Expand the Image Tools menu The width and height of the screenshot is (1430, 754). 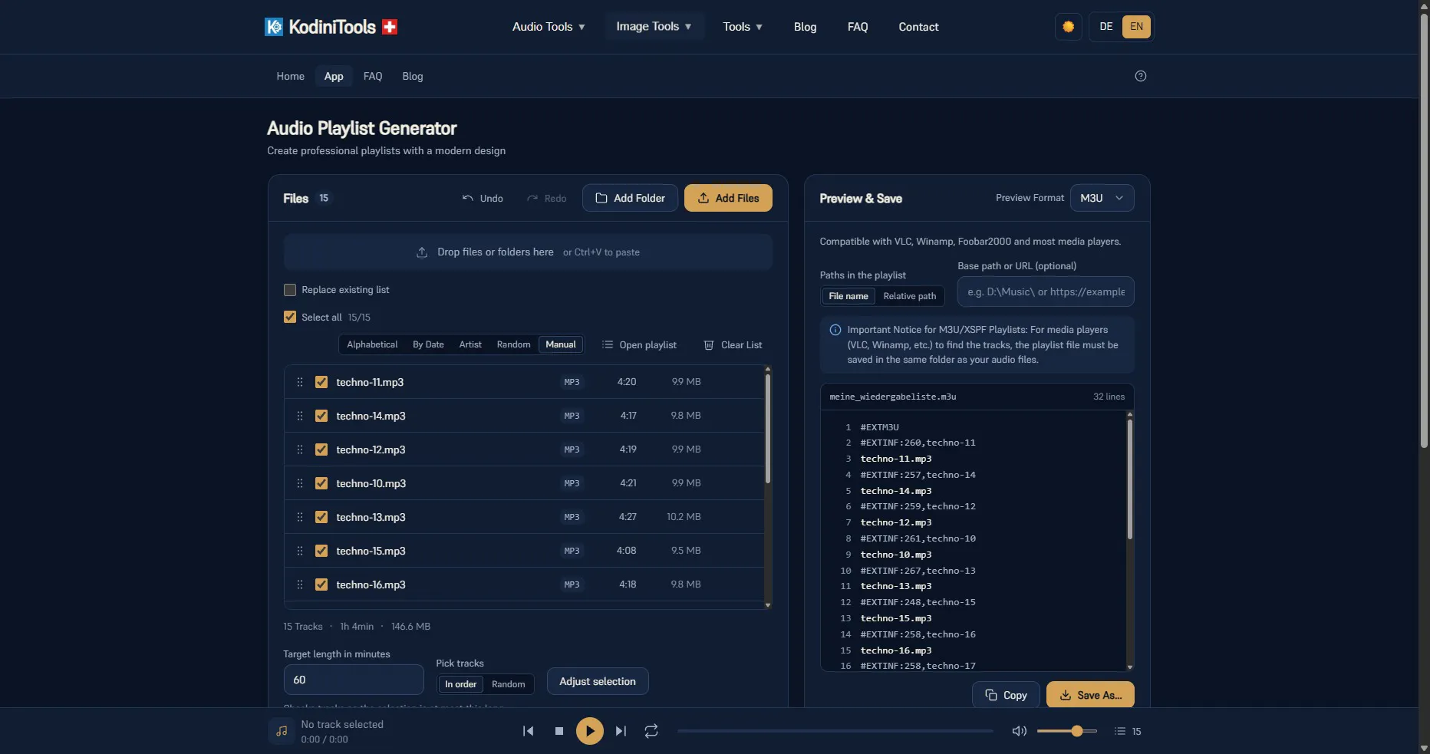654,27
